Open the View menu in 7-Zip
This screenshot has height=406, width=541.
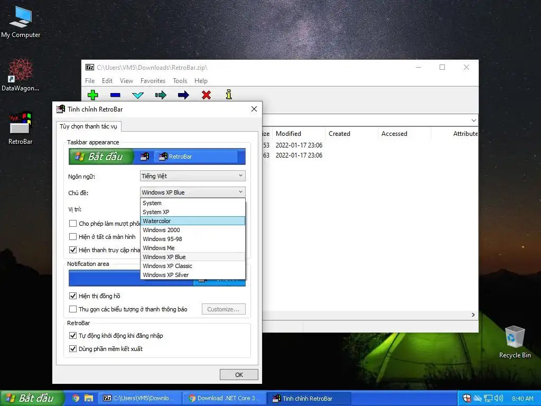126,81
